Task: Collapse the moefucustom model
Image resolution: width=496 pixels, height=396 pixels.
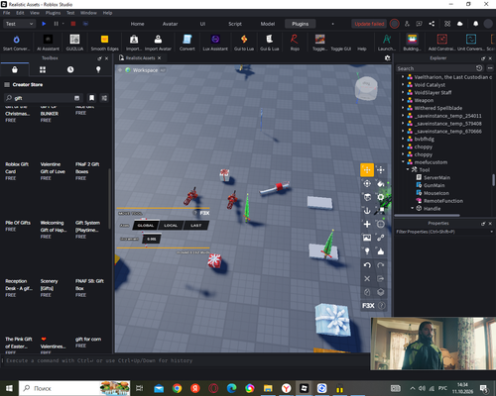Action: pos(403,162)
